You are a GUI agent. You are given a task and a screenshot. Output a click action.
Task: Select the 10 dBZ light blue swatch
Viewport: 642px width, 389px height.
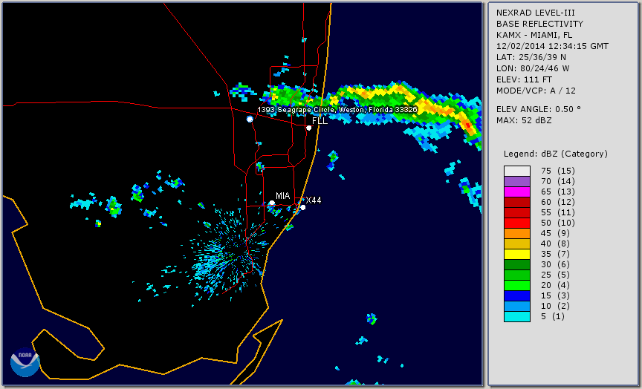pos(517,306)
